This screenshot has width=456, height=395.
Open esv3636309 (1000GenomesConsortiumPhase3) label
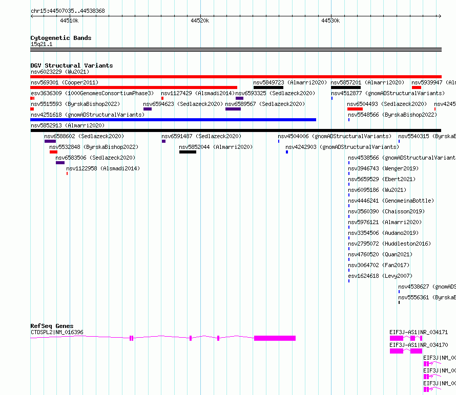pyautogui.click(x=92, y=93)
